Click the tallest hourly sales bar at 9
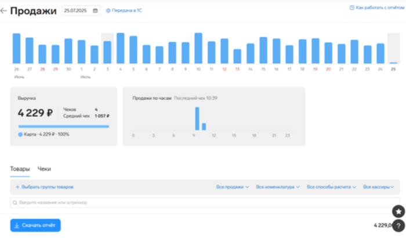The height and width of the screenshot is (238, 406). pos(197,119)
